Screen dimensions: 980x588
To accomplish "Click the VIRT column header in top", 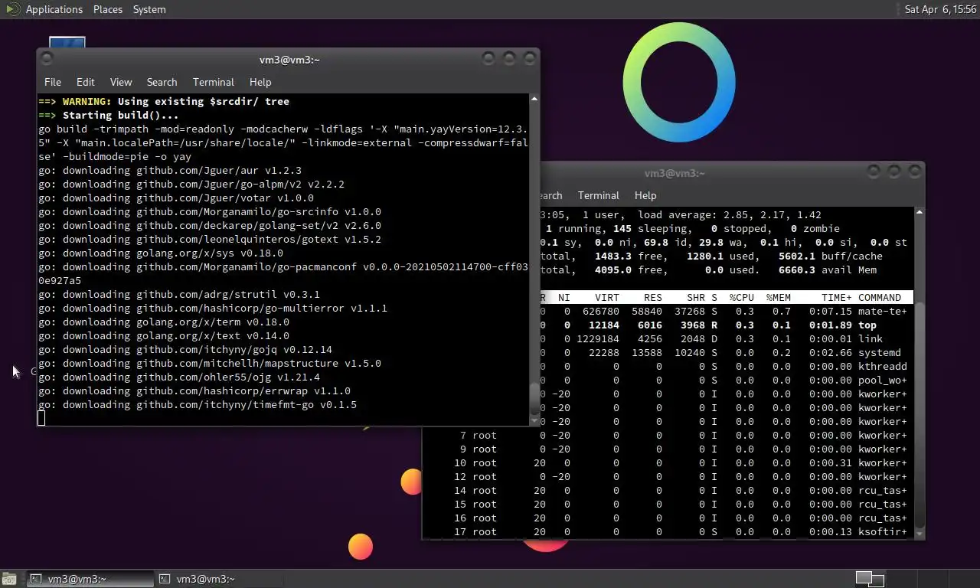I will coord(607,297).
